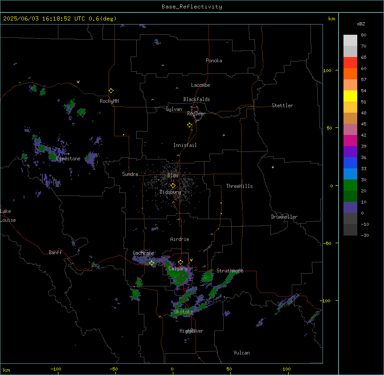
Task: Click the yellow V marker east of Calgary
Action: (x=191, y=260)
